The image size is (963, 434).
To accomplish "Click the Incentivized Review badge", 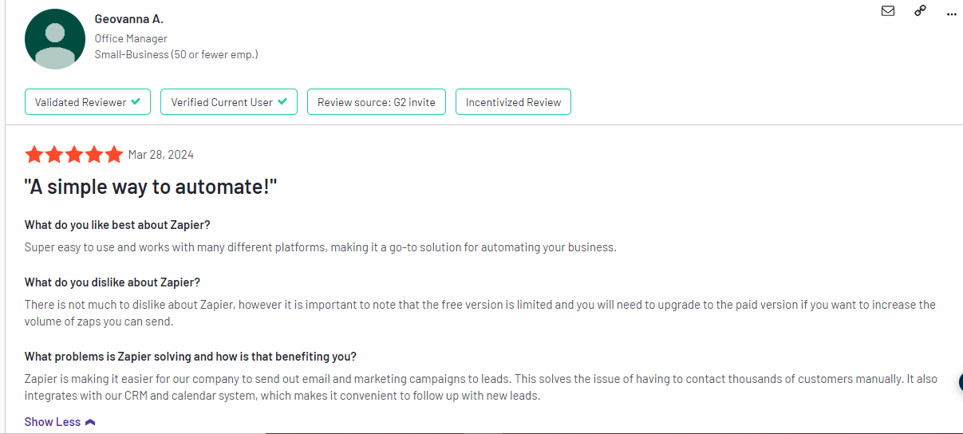I will [513, 102].
